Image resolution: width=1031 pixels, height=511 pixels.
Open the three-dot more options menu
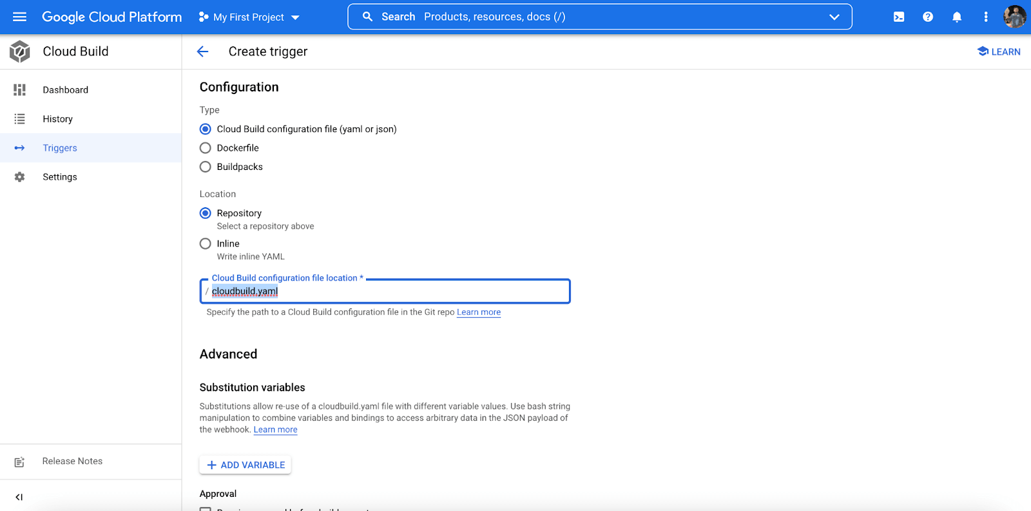pyautogui.click(x=985, y=17)
